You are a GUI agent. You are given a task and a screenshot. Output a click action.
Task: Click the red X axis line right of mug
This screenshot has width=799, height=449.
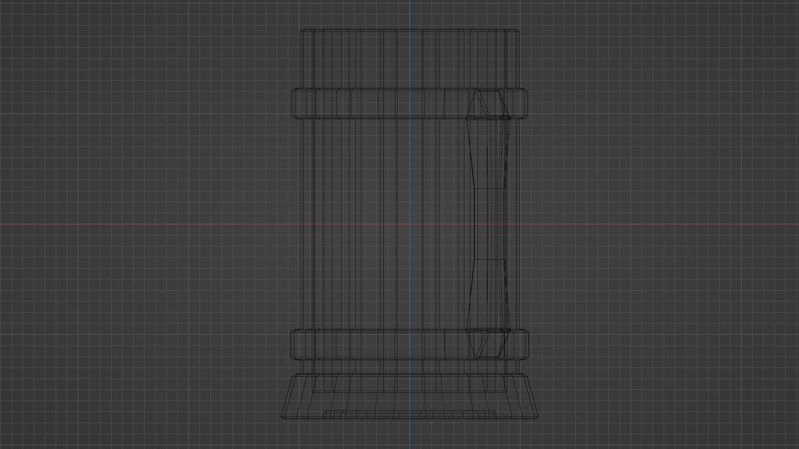click(666, 224)
